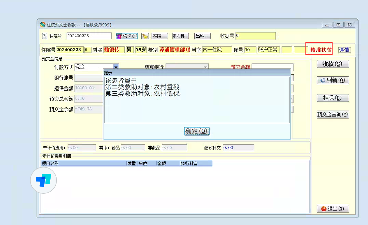
Task: Click the gender field showing 男
Action: click(130, 50)
